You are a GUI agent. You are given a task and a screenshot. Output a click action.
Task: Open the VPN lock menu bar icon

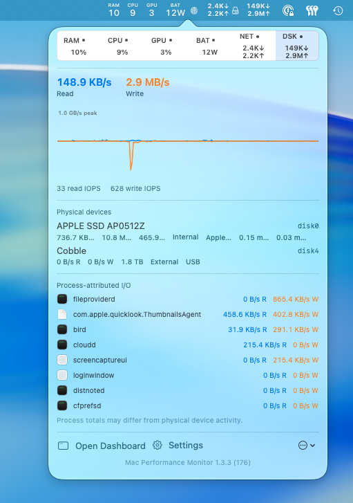(288, 10)
